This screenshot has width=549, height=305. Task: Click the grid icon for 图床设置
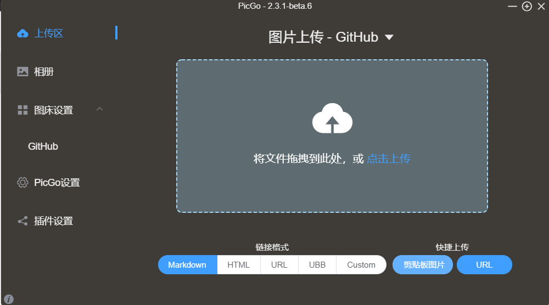coord(23,110)
